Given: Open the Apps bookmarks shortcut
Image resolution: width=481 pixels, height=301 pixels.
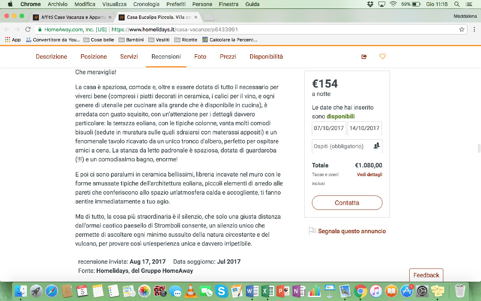Looking at the screenshot, I should 13,40.
